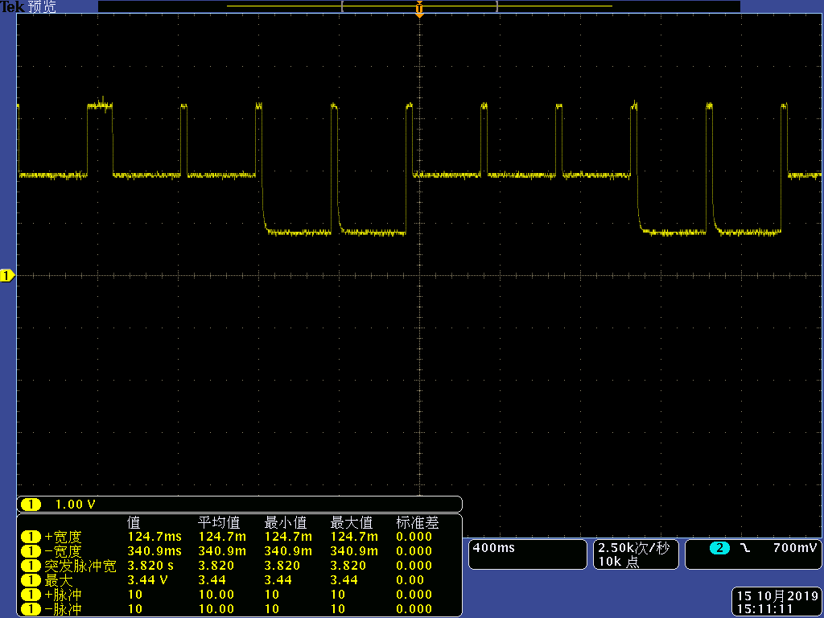Click the -脉冲 row standard deviation 0.000
Screen dimensions: 824x618
[414, 609]
